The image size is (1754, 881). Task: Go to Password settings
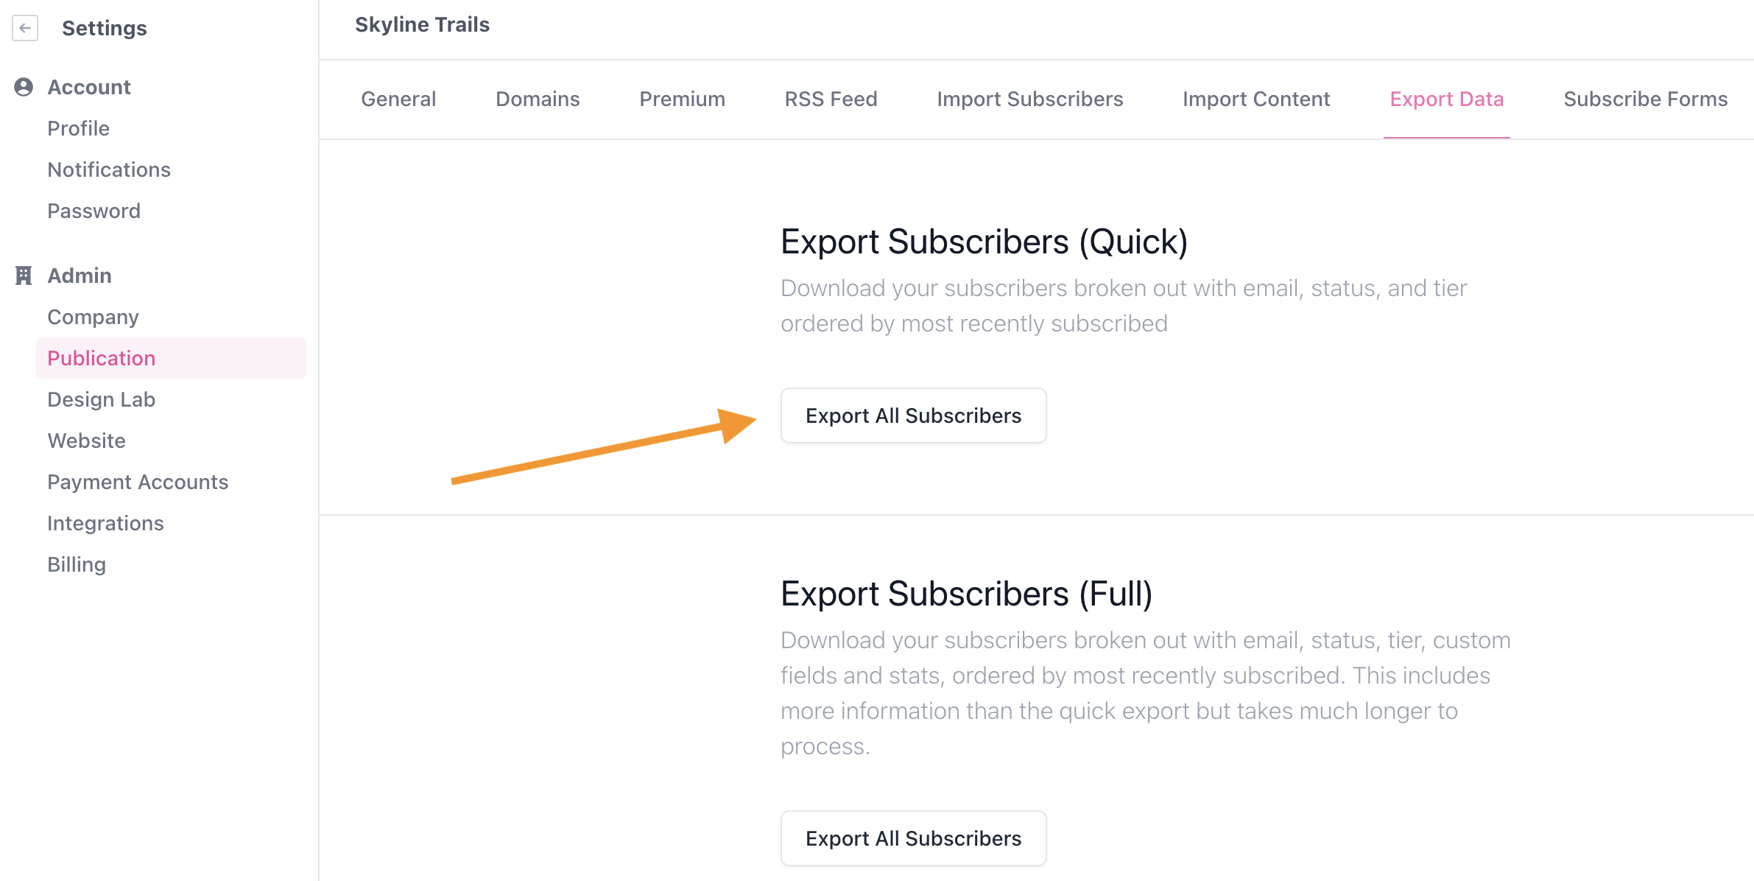94,211
